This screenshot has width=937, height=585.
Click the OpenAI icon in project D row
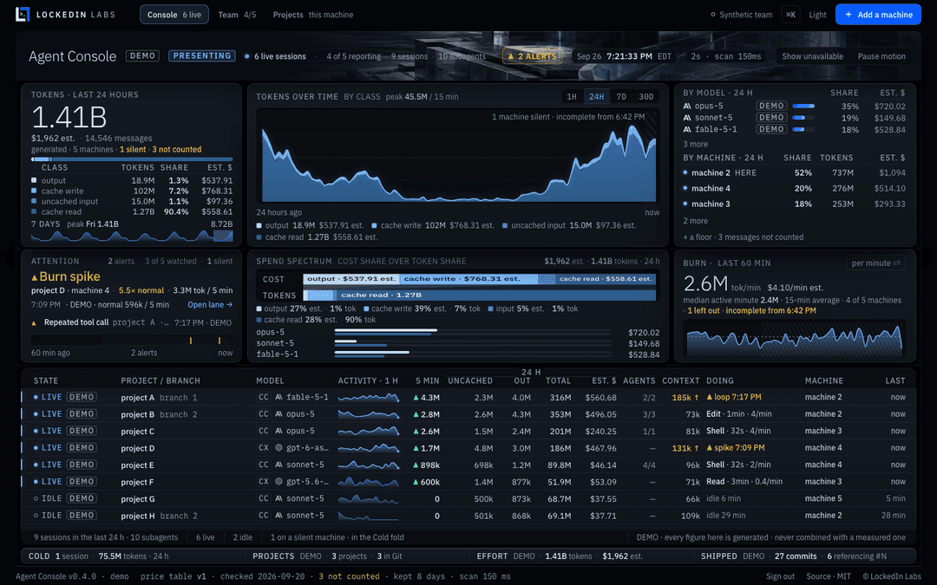pyautogui.click(x=278, y=448)
